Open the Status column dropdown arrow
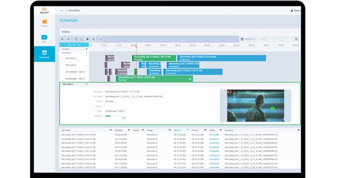 (x=222, y=130)
